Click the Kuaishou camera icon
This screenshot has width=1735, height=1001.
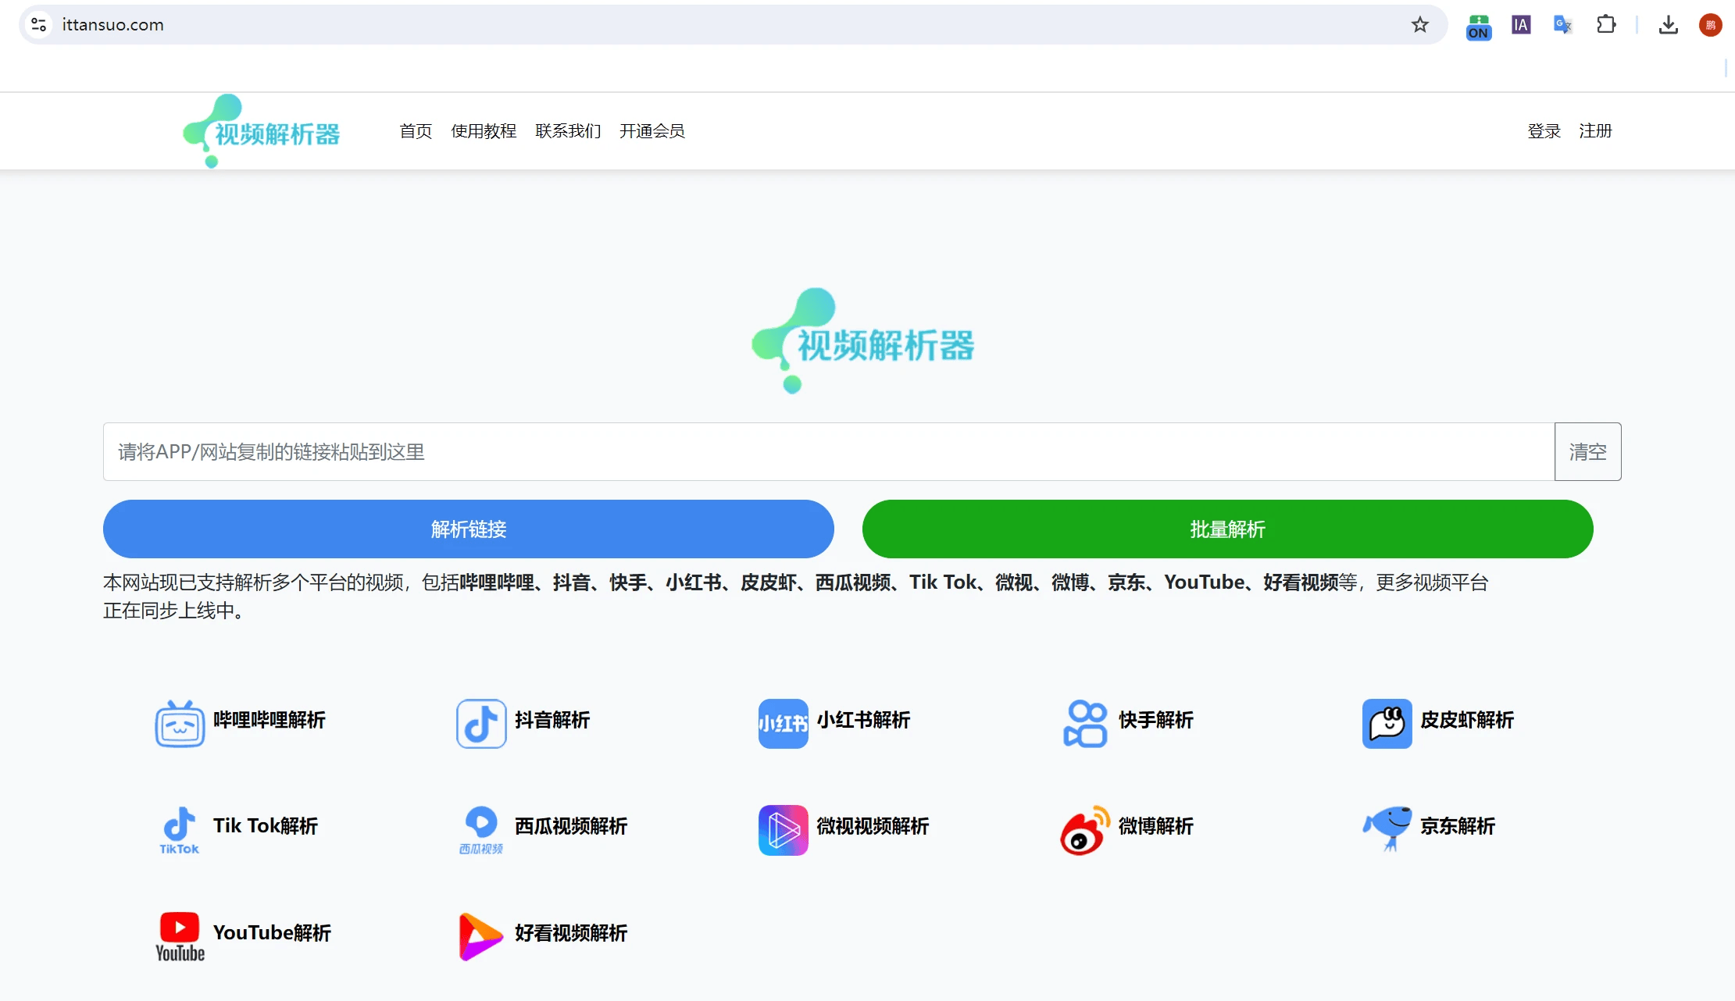[x=1085, y=723]
